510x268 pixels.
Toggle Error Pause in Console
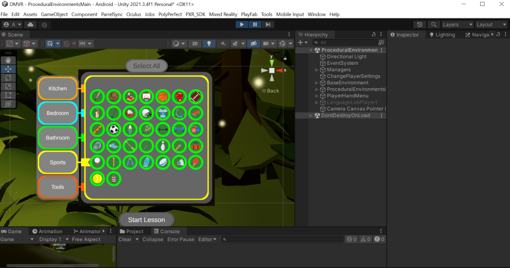point(181,240)
